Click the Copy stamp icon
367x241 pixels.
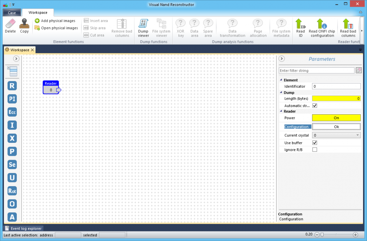(24, 24)
